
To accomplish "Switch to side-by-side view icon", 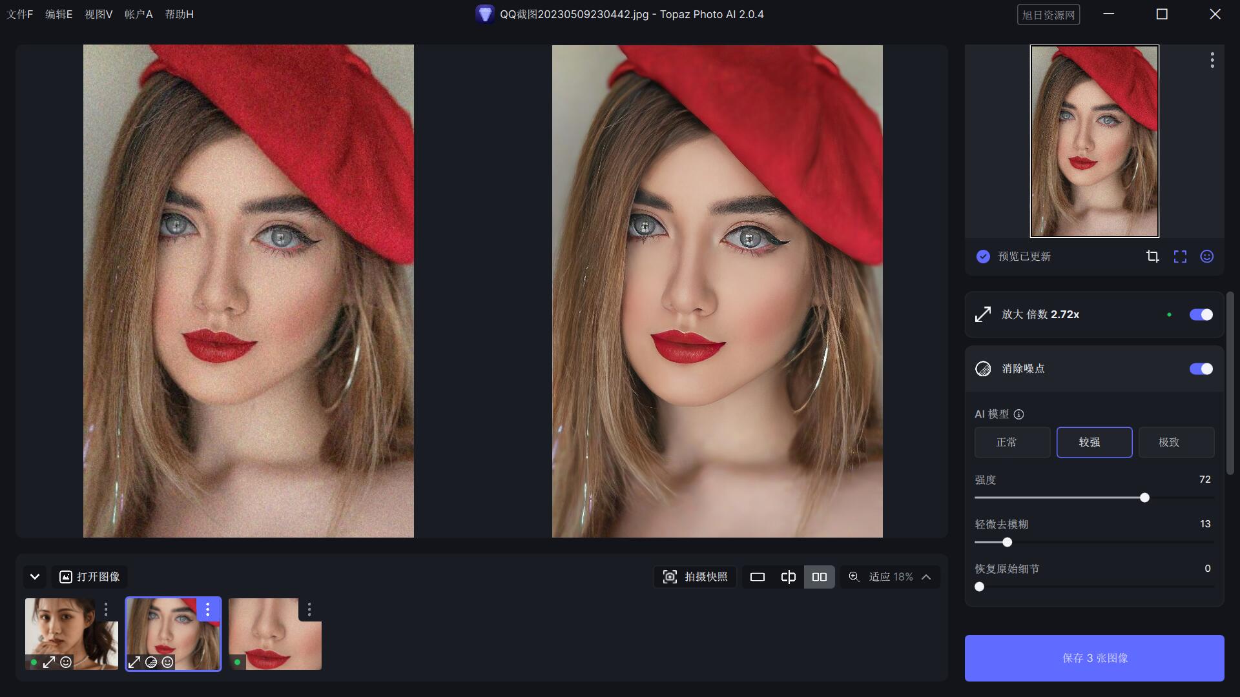I will 819,576.
